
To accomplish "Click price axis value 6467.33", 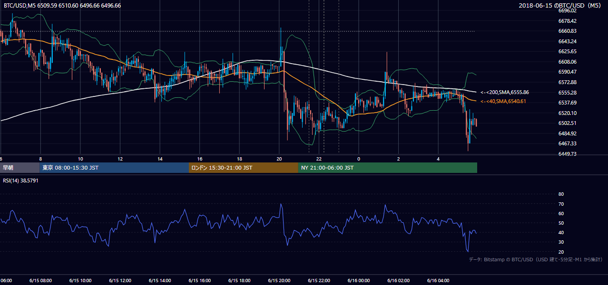I will [568, 143].
